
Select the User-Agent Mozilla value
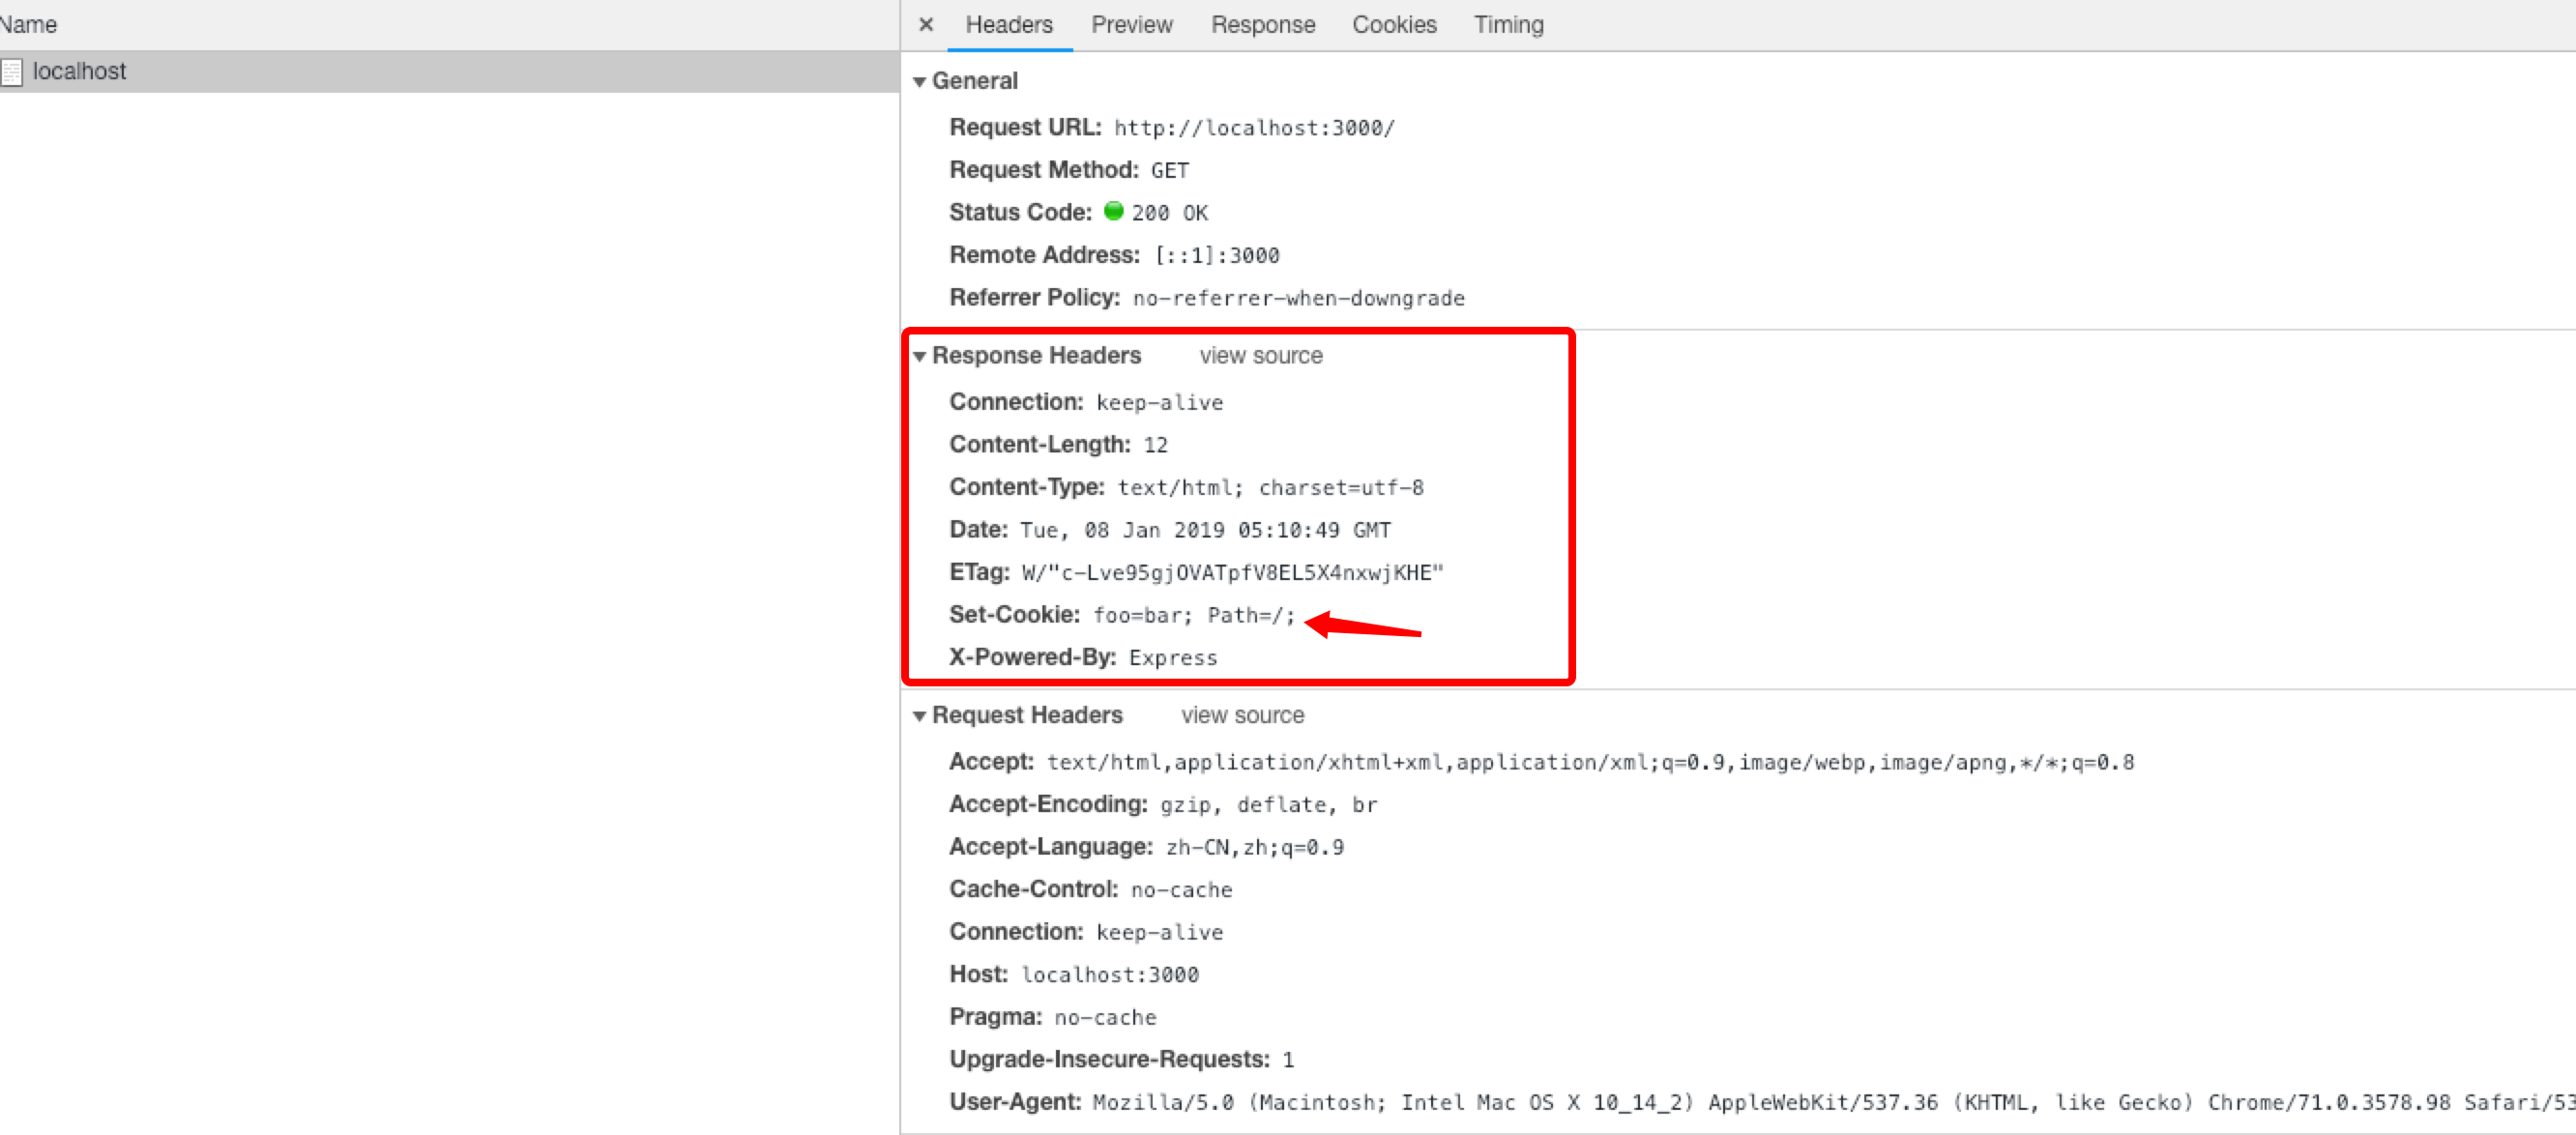coord(1833,1103)
